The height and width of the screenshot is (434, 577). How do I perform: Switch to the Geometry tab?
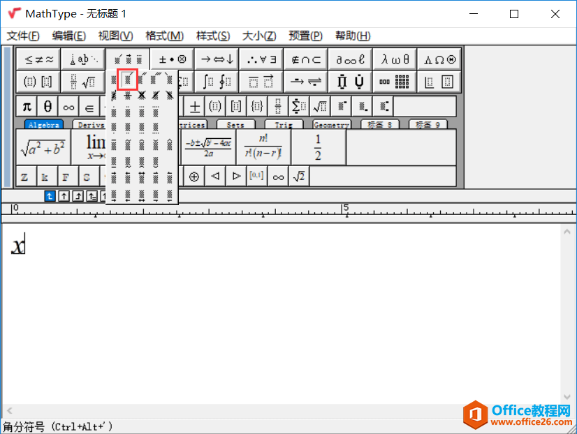tap(331, 124)
